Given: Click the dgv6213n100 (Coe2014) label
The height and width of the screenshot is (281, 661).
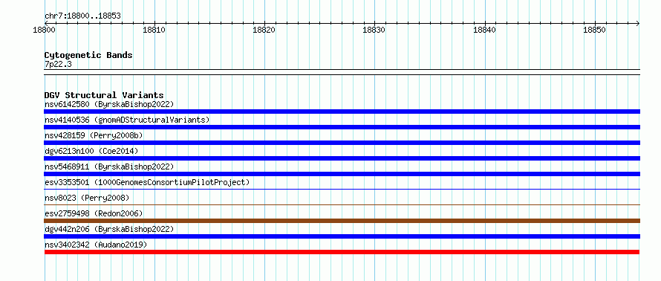Looking at the screenshot, I should point(91,151).
